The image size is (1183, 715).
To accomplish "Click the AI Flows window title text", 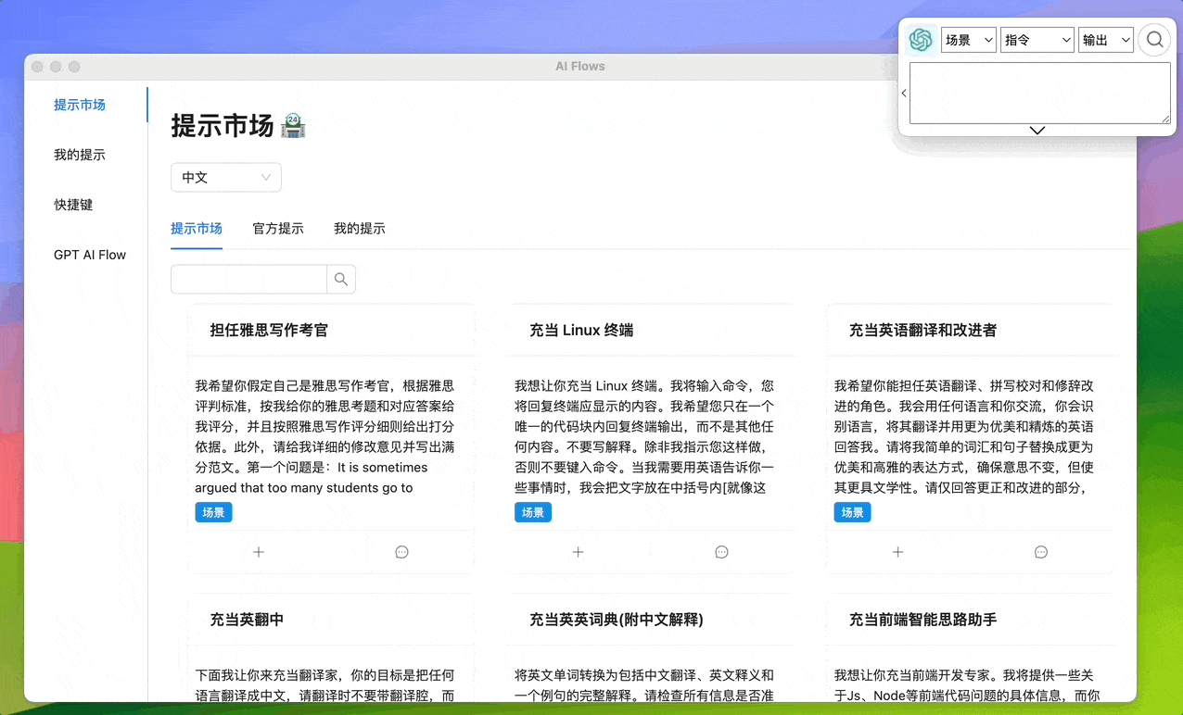I will (580, 67).
